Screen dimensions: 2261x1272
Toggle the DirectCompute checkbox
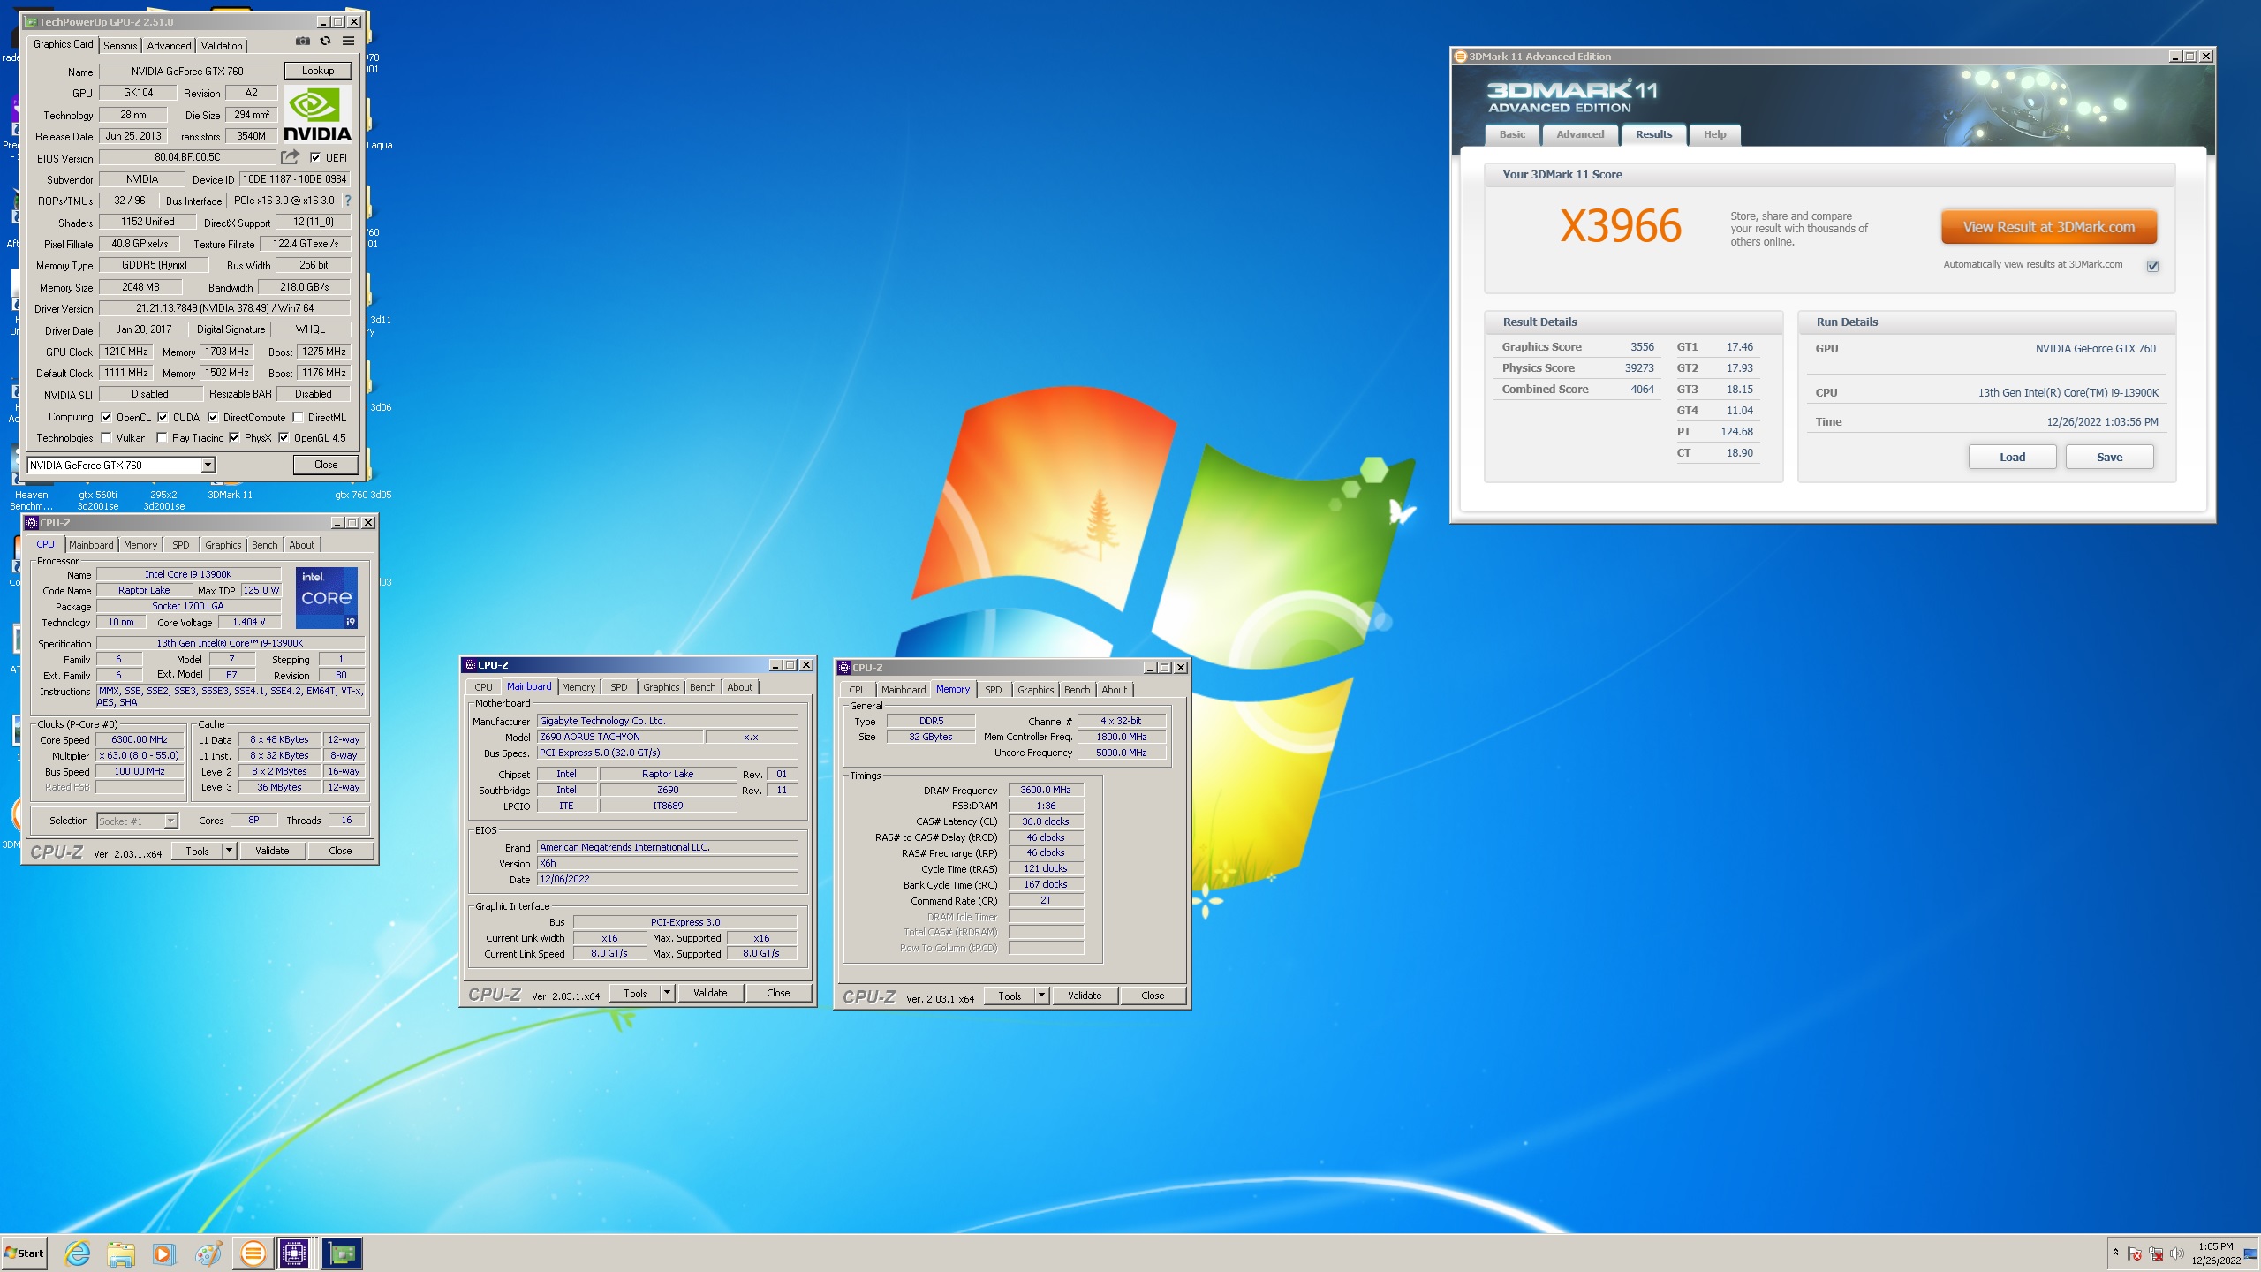point(213,417)
